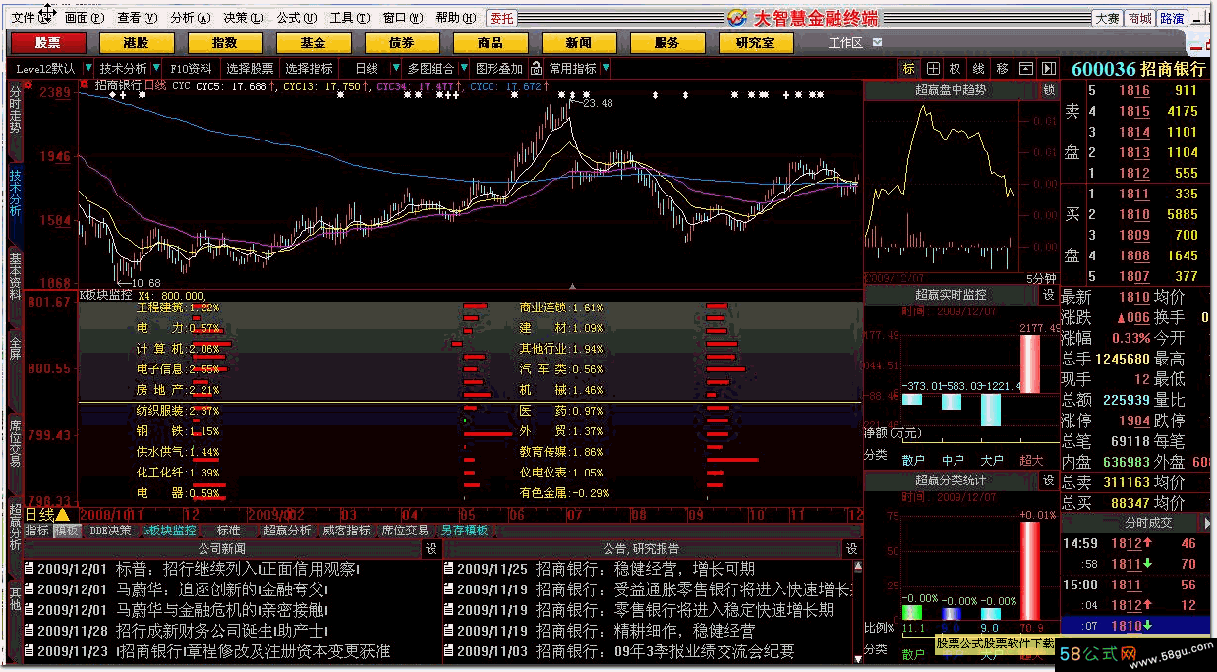The width and height of the screenshot is (1217, 672).
Task: Switch to the 股票 market tab
Action: pos(47,43)
